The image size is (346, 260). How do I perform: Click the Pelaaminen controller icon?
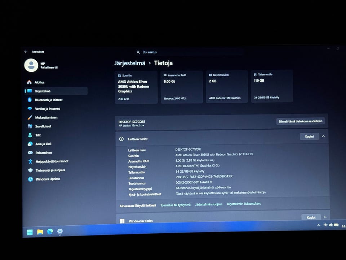(x=30, y=152)
